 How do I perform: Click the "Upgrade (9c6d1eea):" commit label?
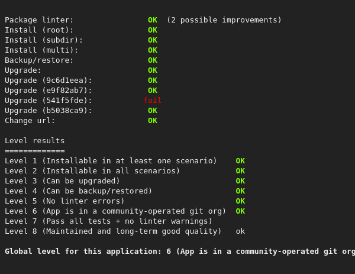[x=49, y=80]
